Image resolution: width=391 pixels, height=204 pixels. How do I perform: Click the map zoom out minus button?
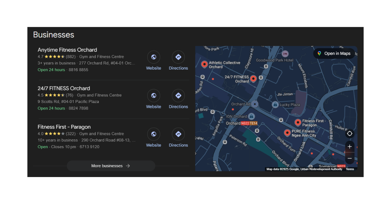pos(350,158)
